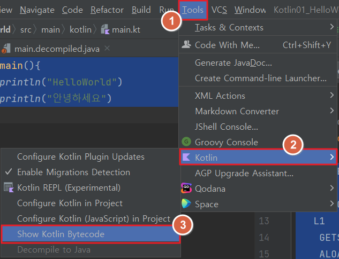The image size is (339, 259).
Task: Toggle Enable Migrations Detection checkmark
Action: click(9, 172)
